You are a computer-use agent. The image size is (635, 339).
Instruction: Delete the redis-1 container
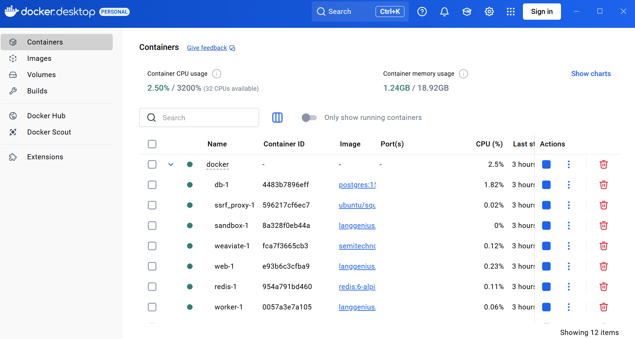click(604, 287)
